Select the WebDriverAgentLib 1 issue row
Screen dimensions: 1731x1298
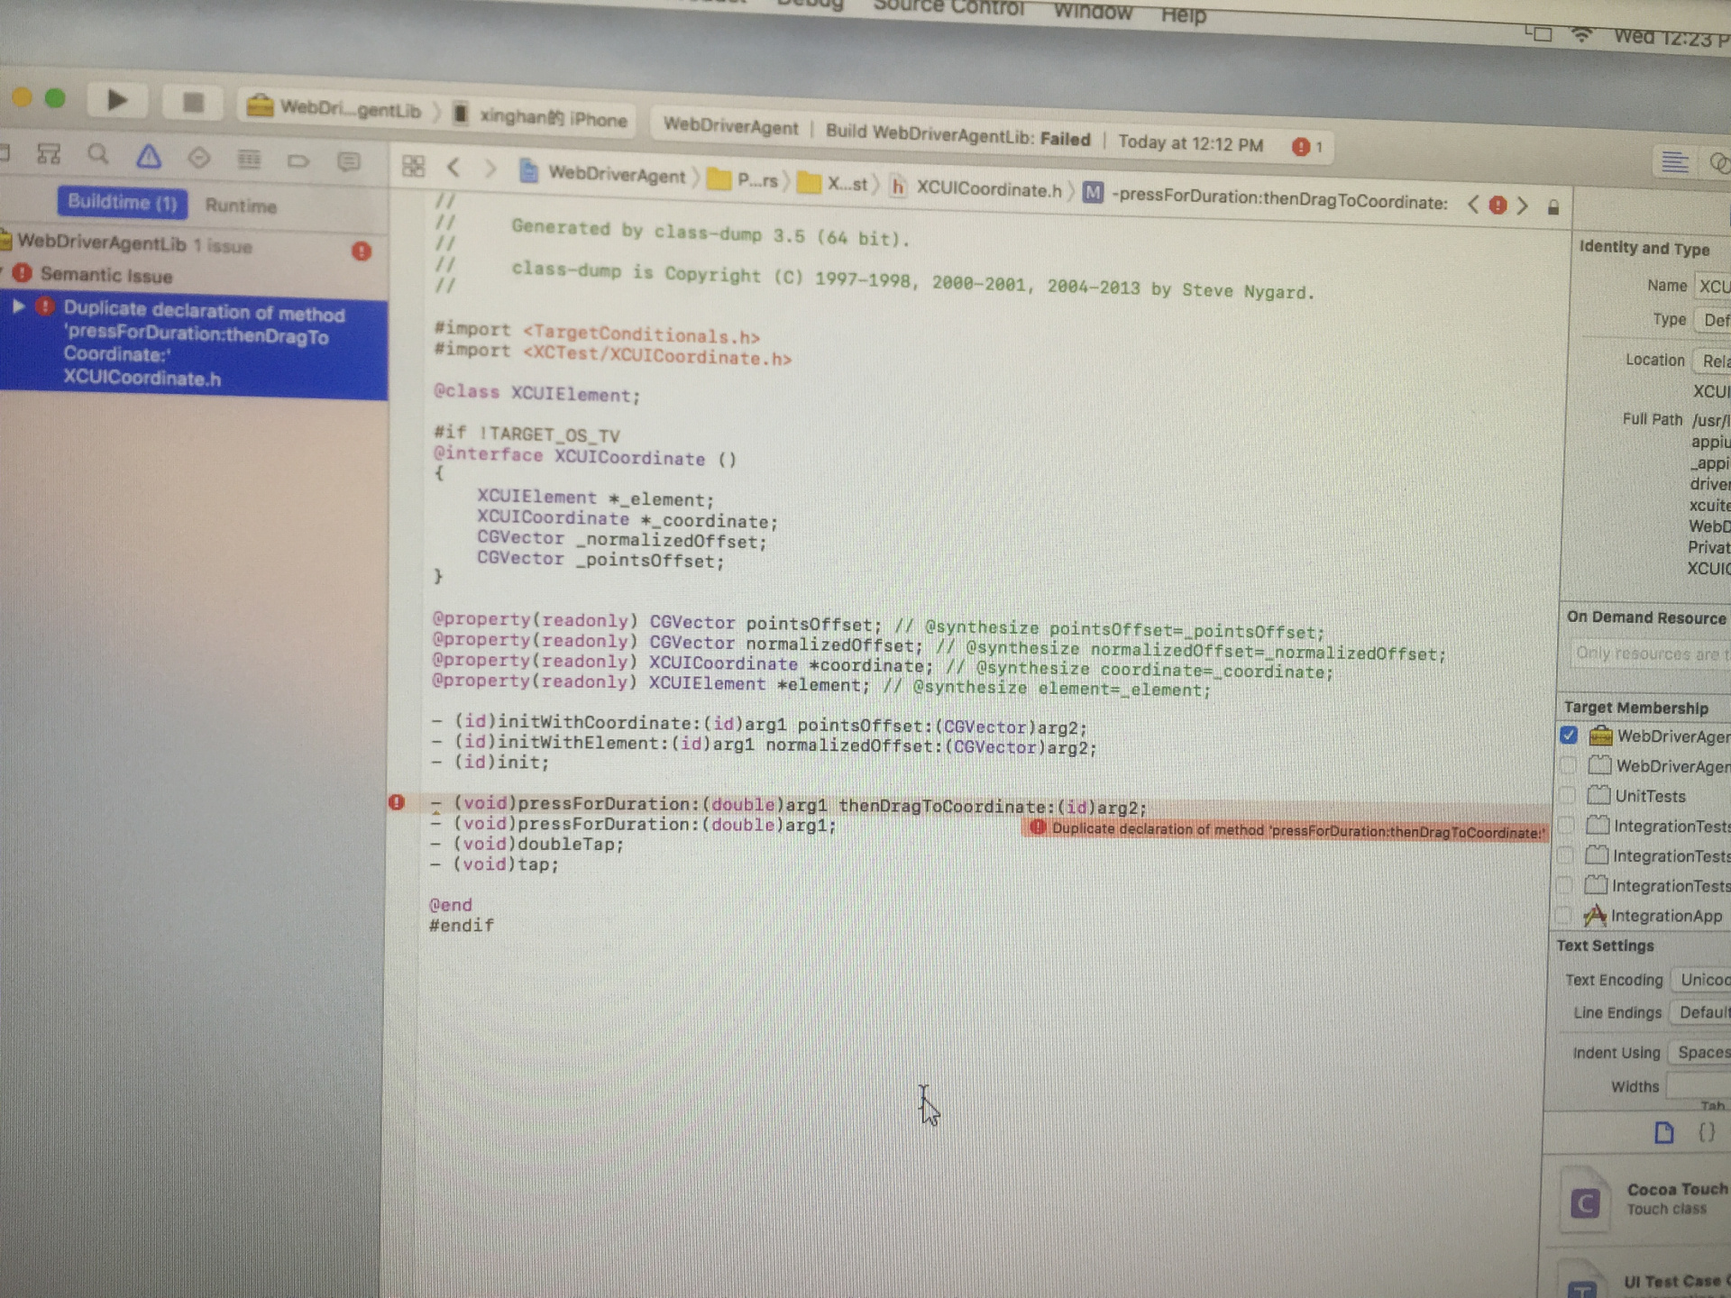[194, 244]
